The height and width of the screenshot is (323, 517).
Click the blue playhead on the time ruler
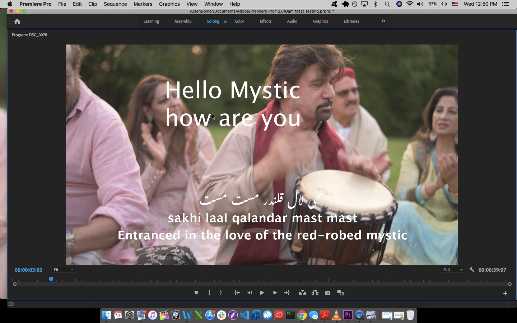(x=51, y=279)
